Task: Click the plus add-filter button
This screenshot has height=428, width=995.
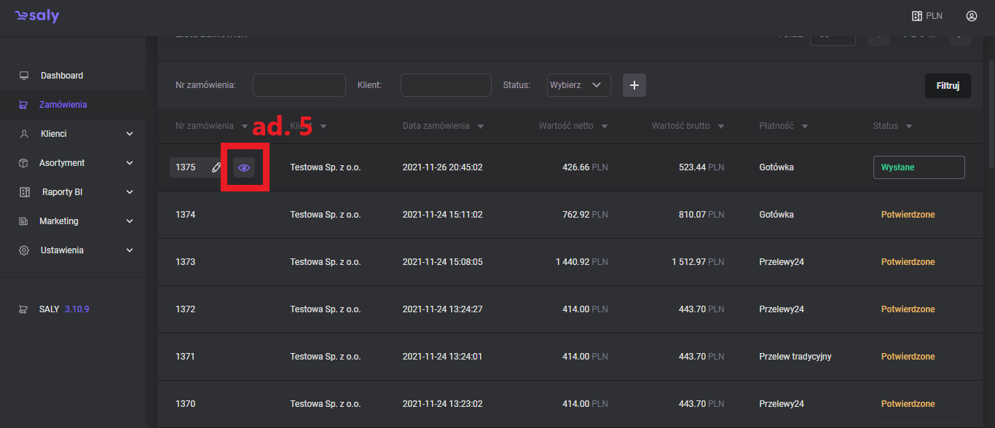Action: tap(634, 85)
